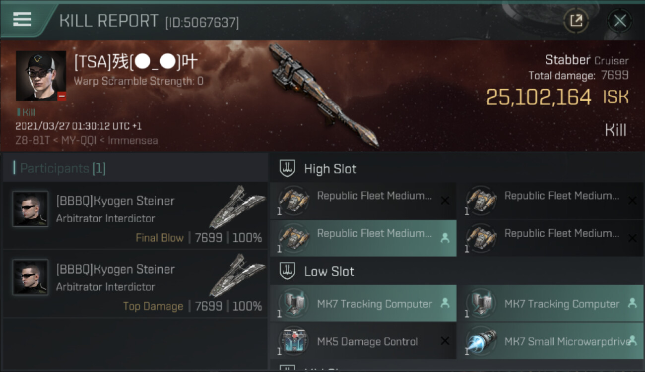Image resolution: width=645 pixels, height=372 pixels.
Task: Click the High Slot section icon
Action: coord(287,169)
